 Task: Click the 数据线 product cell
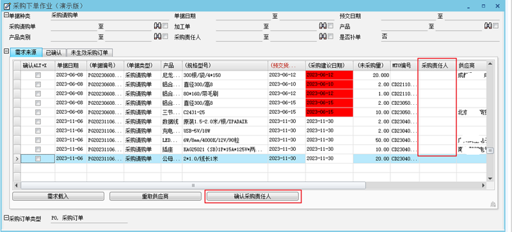point(172,121)
